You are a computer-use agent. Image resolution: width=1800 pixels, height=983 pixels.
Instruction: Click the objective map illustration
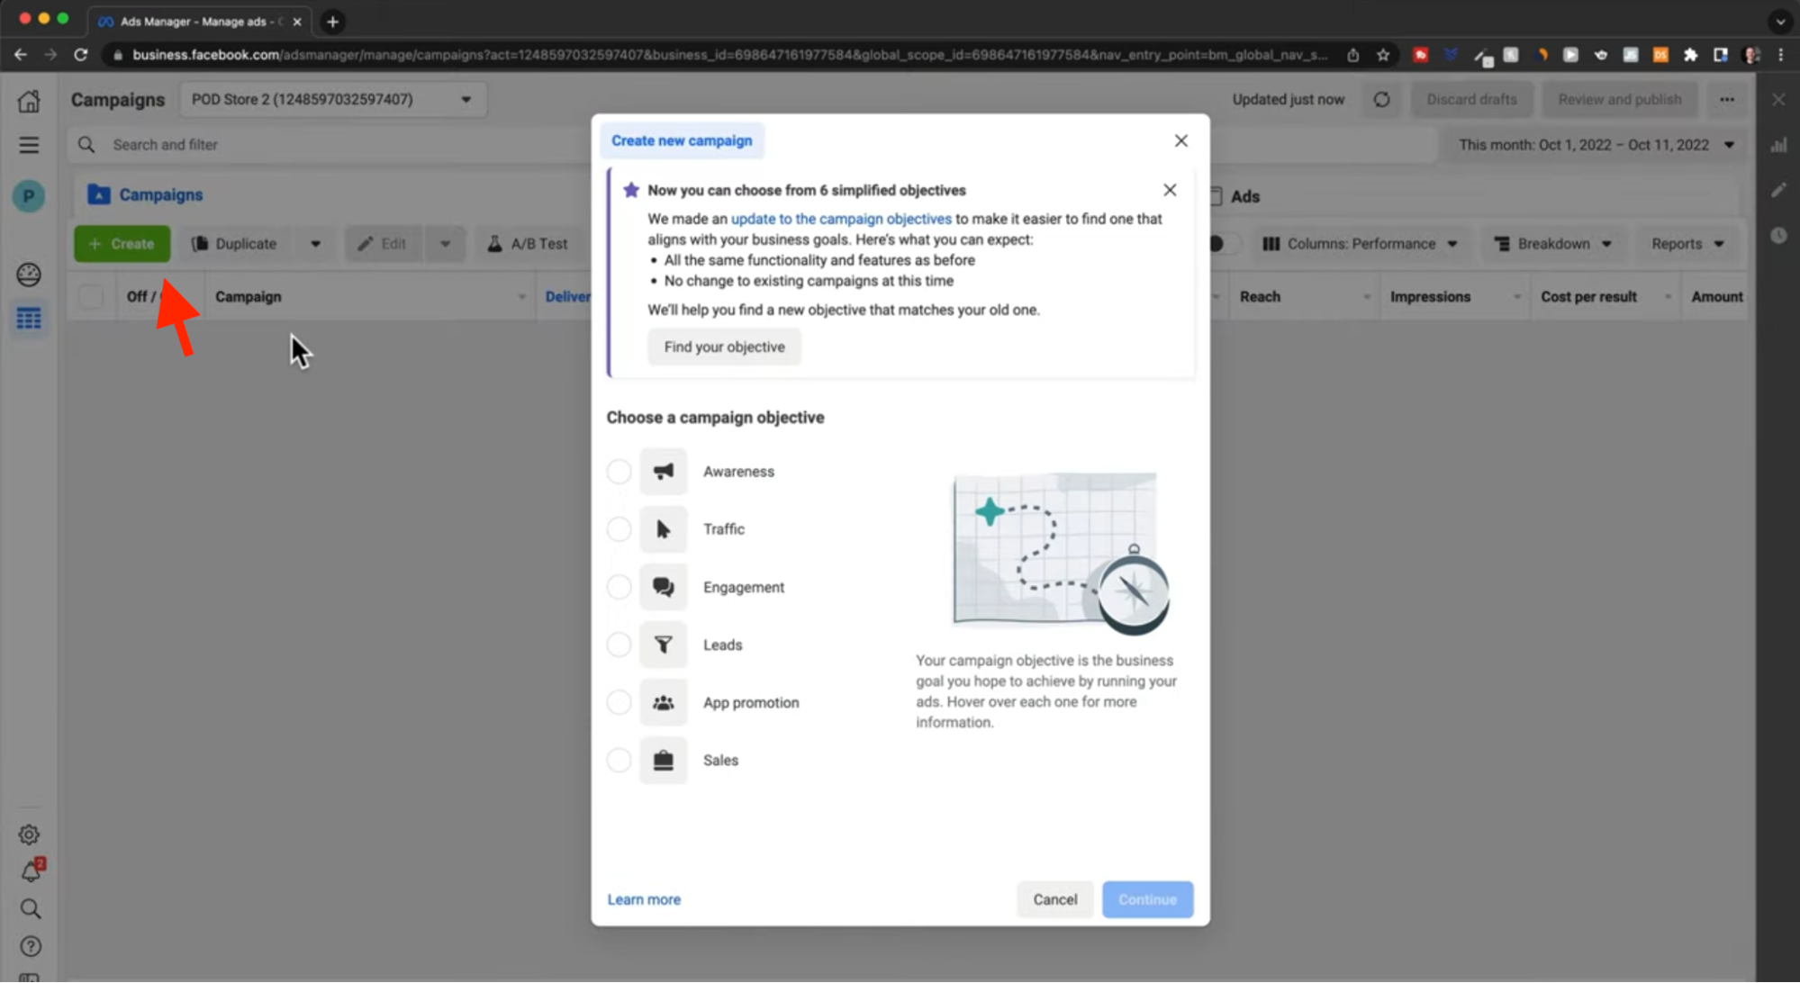[x=1061, y=553]
